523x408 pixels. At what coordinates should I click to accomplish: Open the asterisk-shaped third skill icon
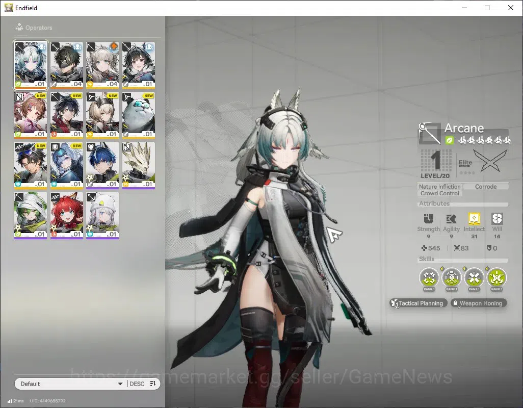pyautogui.click(x=474, y=277)
